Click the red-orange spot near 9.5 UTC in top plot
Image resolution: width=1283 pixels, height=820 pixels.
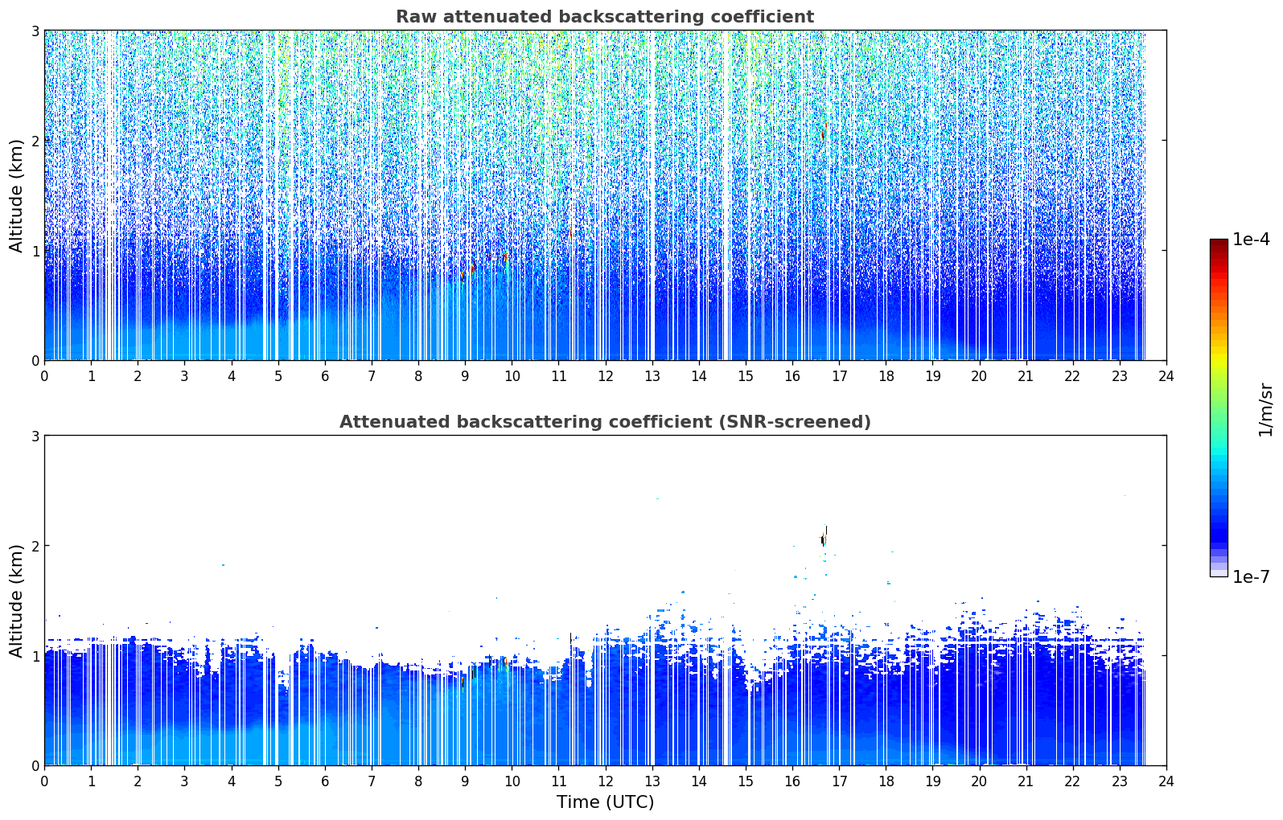click(x=488, y=256)
